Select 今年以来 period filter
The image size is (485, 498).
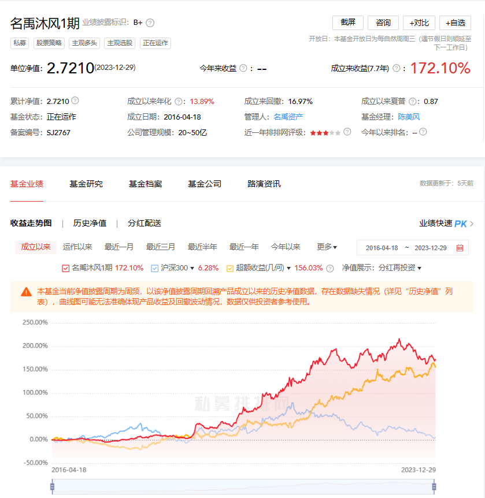(x=286, y=247)
